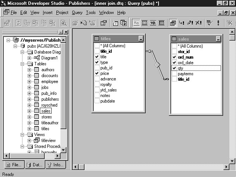Show the diagram pane toolbar icon

point(136,23)
